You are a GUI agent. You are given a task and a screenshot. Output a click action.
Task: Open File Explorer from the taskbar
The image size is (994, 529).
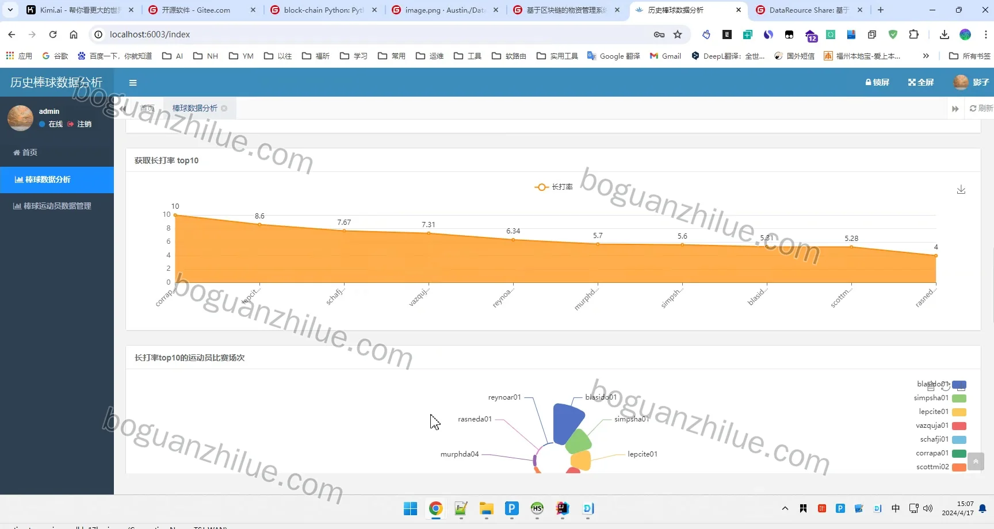click(486, 509)
